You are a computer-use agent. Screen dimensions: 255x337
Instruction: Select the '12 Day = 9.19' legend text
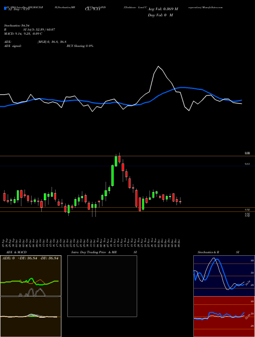(x=18, y=9)
